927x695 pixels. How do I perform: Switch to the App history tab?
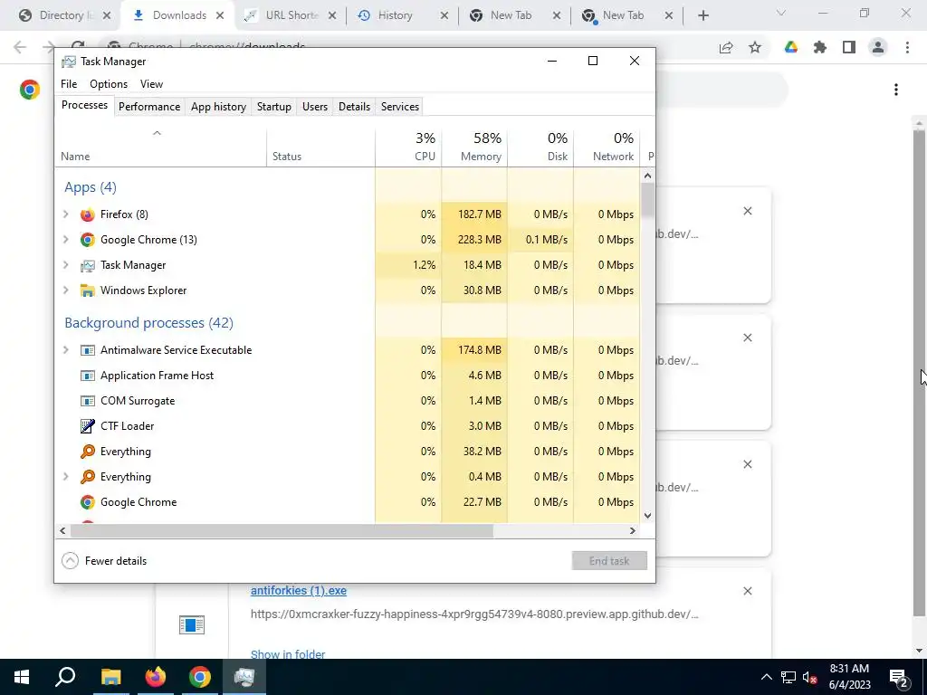tap(218, 107)
